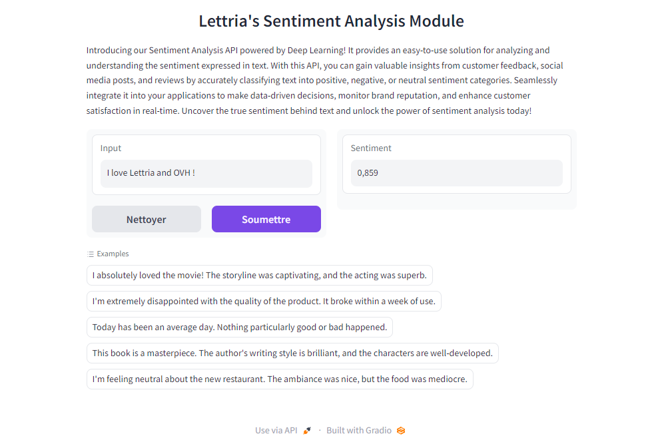This screenshot has width=664, height=448.
Task: Click inside the Input text field
Action: point(206,173)
